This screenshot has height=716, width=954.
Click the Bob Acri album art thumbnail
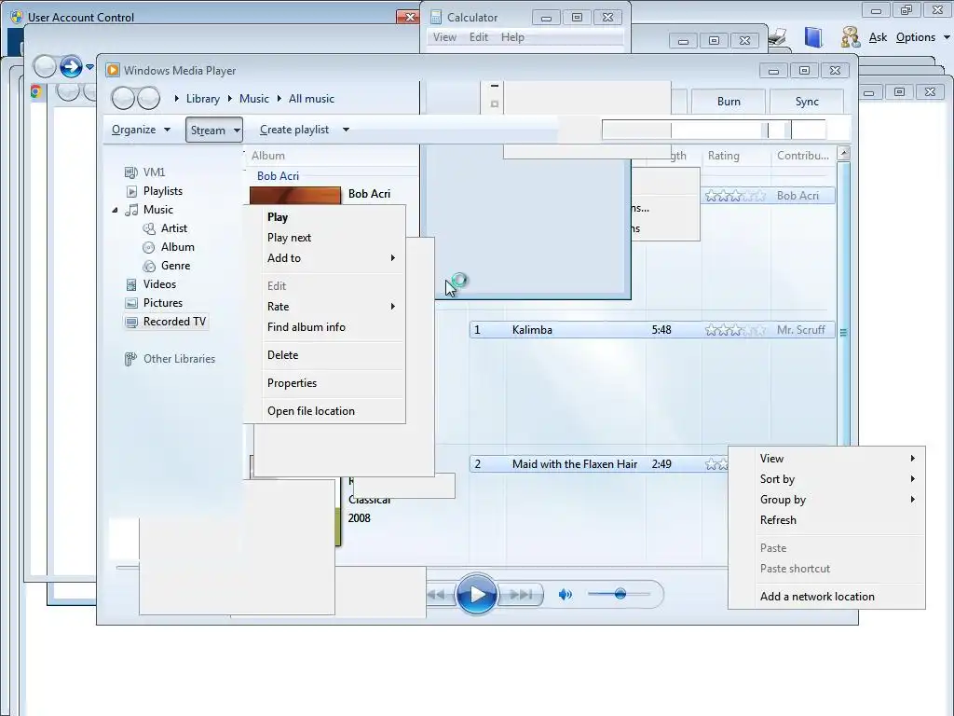click(295, 196)
